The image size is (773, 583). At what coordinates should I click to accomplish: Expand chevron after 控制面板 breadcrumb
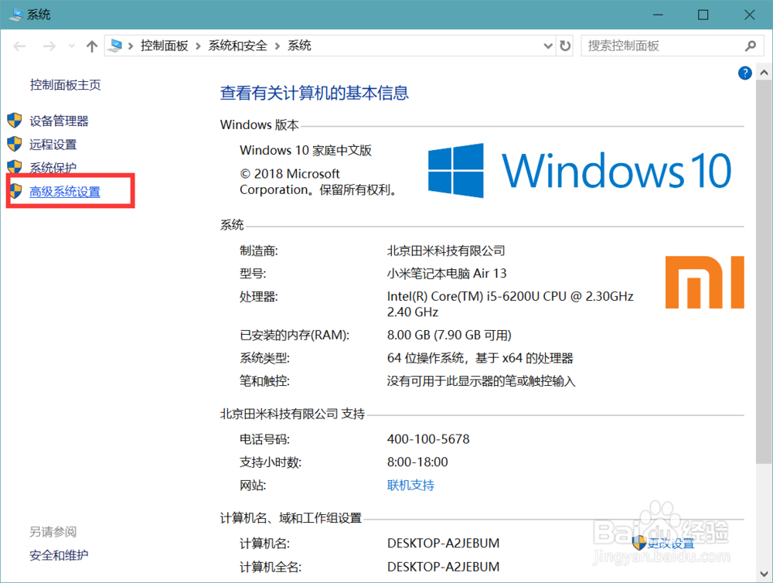point(198,46)
